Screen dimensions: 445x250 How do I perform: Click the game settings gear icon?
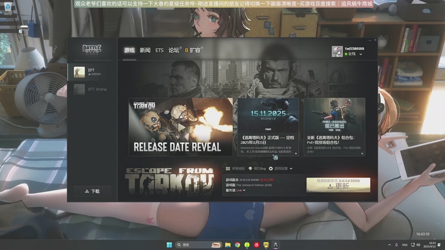[x=271, y=168]
